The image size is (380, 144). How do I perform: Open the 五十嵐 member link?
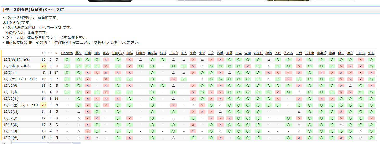click(x=309, y=53)
